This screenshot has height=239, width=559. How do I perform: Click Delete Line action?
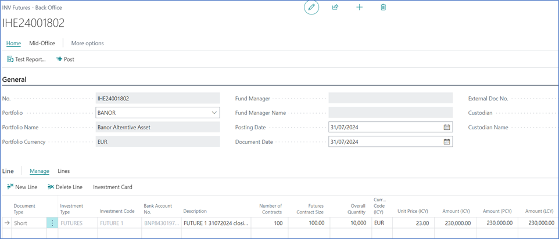[x=65, y=187]
